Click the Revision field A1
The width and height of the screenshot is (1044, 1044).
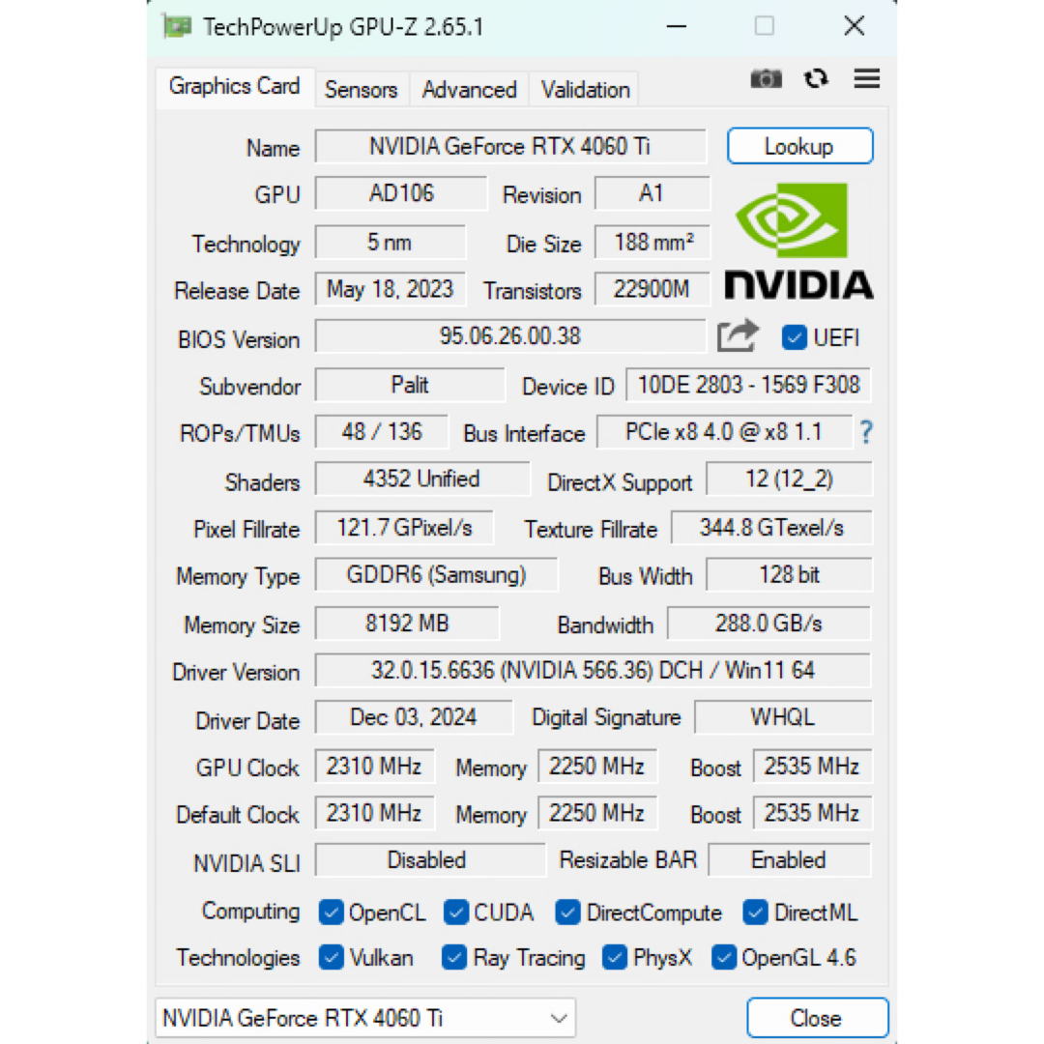coord(652,193)
